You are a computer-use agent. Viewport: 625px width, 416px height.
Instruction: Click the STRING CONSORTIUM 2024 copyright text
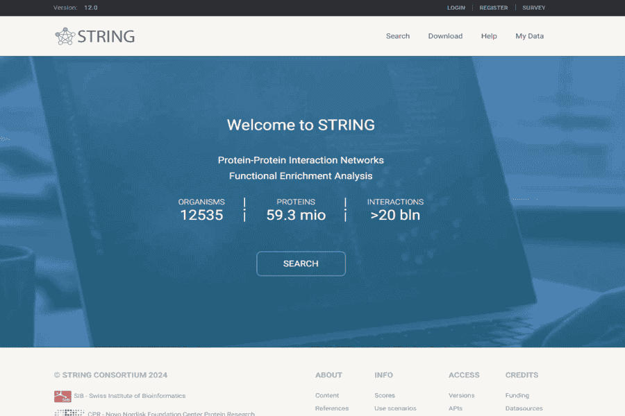(111, 375)
